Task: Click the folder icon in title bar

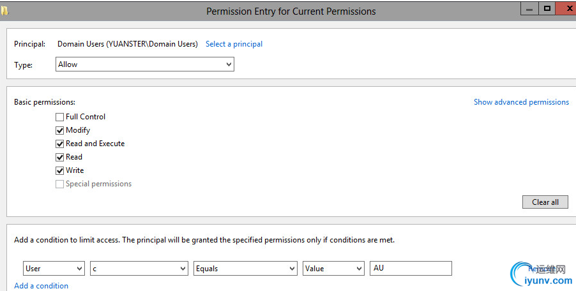Action: (4, 11)
